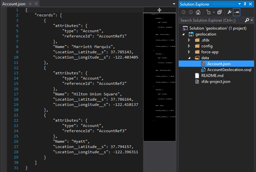Click latitude value 37.794157 on line 27
Image resolution: width=256 pixels, height=172 pixels.
coord(121,147)
